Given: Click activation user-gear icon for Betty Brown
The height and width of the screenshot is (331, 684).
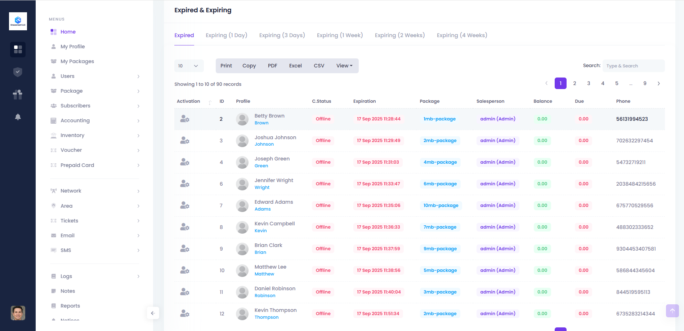Looking at the screenshot, I should click(184, 119).
